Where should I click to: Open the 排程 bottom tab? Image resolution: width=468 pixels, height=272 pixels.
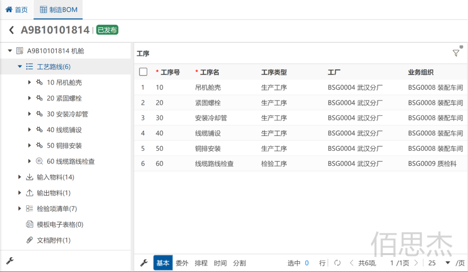[201, 263]
